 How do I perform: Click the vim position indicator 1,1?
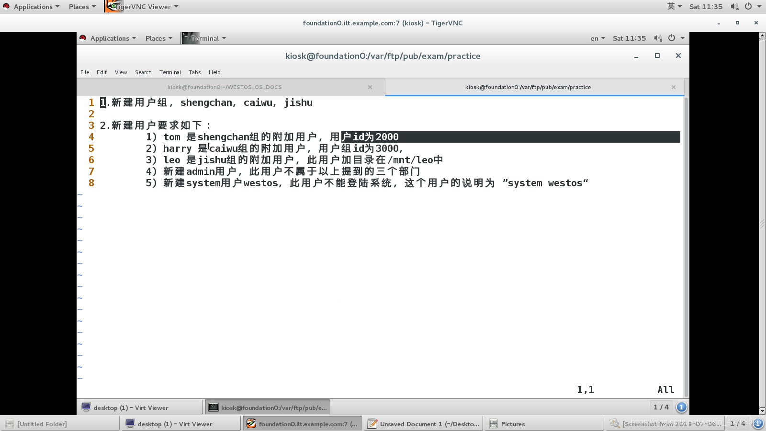[x=586, y=390]
